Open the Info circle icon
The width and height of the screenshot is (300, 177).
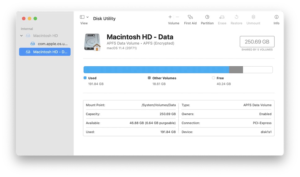pos(276,17)
